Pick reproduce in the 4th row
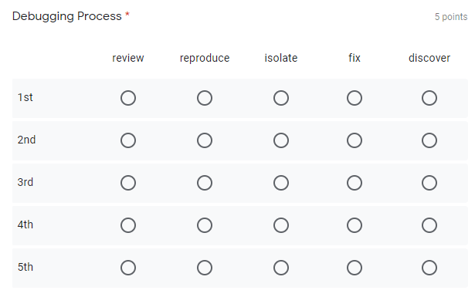The width and height of the screenshot is (475, 297). tap(205, 225)
